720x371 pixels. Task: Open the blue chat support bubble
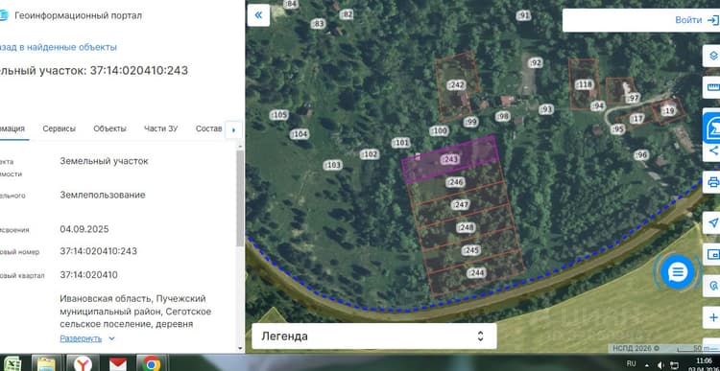coord(678,273)
